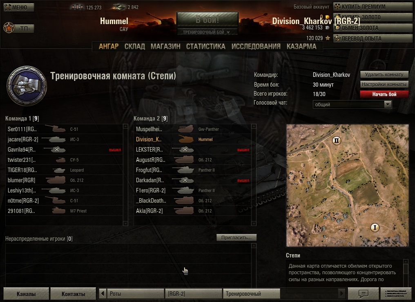Open the МАГАЗИН tab

coord(165,47)
